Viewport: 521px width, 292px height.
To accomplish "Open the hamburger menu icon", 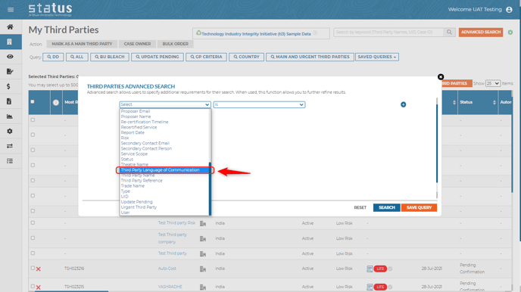I will [11, 10].
